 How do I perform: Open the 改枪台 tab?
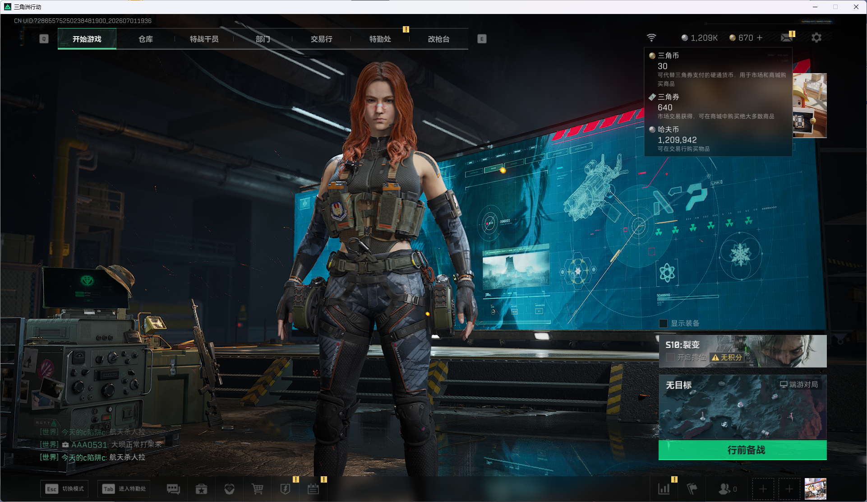point(439,39)
